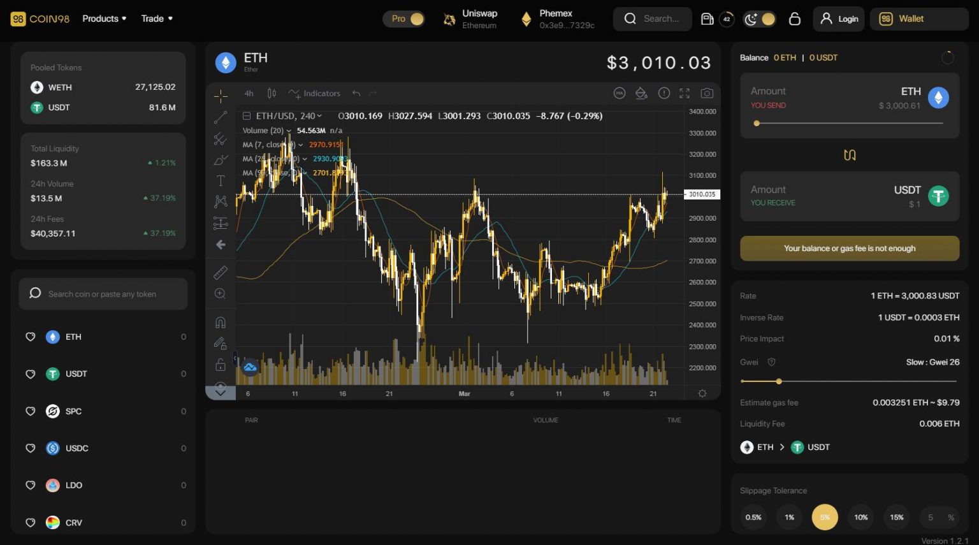Click the Login button
The image size is (979, 545).
click(838, 18)
